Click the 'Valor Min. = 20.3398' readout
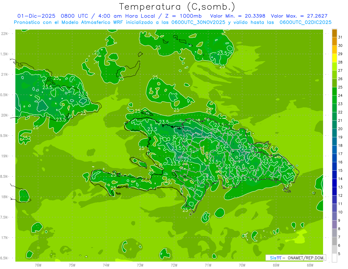The height and width of the screenshot is (269, 348). [x=238, y=16]
